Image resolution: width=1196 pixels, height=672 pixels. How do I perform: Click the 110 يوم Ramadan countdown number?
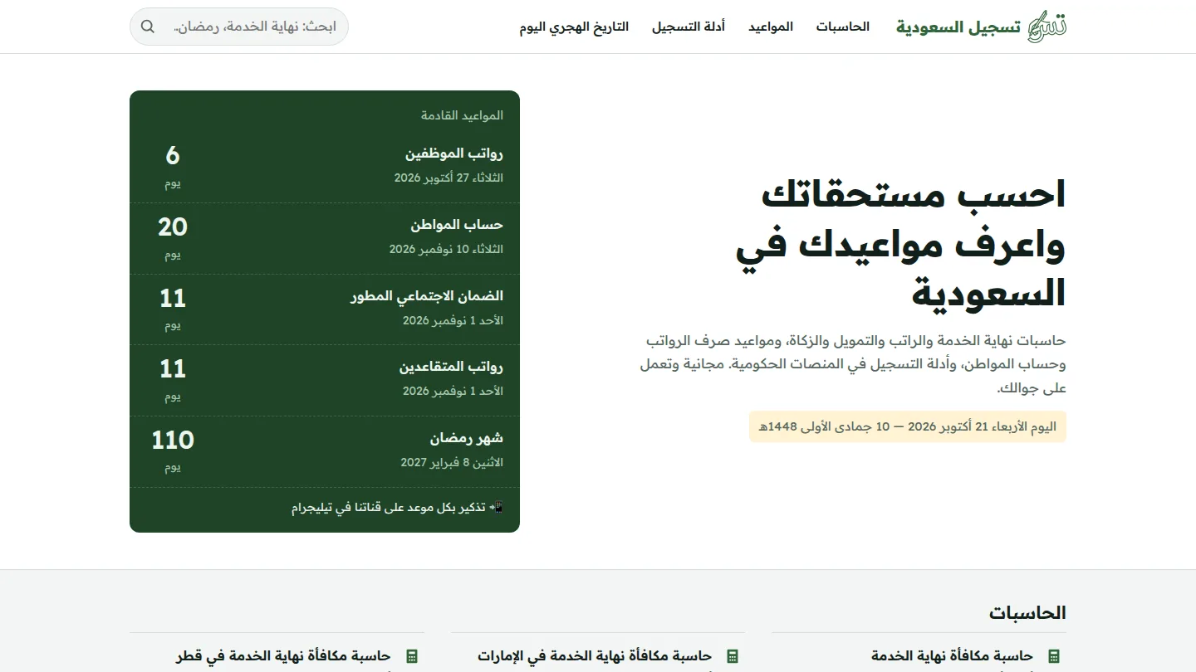[173, 440]
